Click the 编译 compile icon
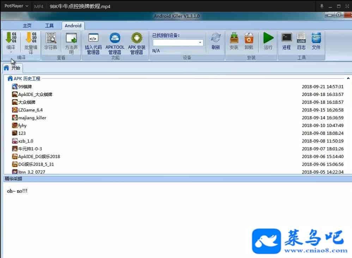The image size is (352, 258). pyautogui.click(x=11, y=38)
